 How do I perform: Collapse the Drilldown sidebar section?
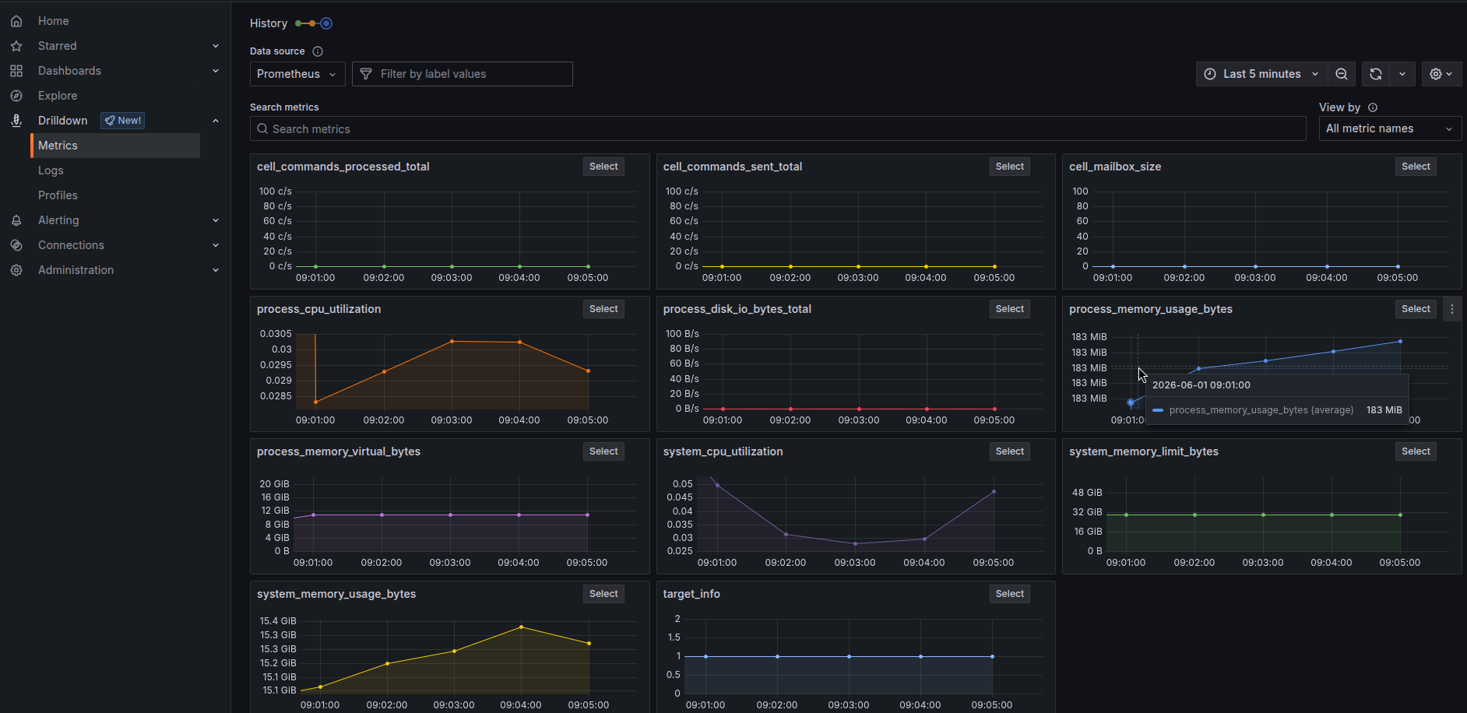[216, 121]
